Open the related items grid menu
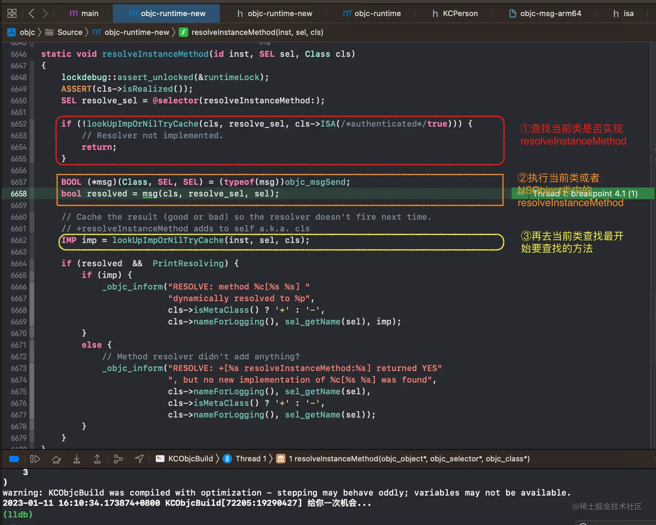 click(12, 13)
